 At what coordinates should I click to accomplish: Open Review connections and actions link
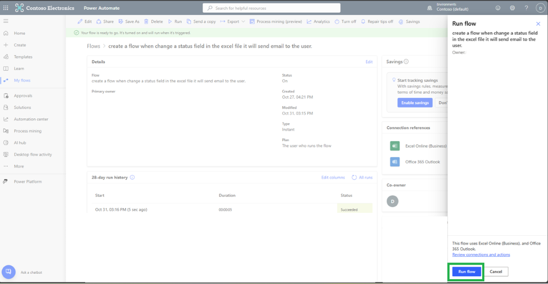coord(481,255)
